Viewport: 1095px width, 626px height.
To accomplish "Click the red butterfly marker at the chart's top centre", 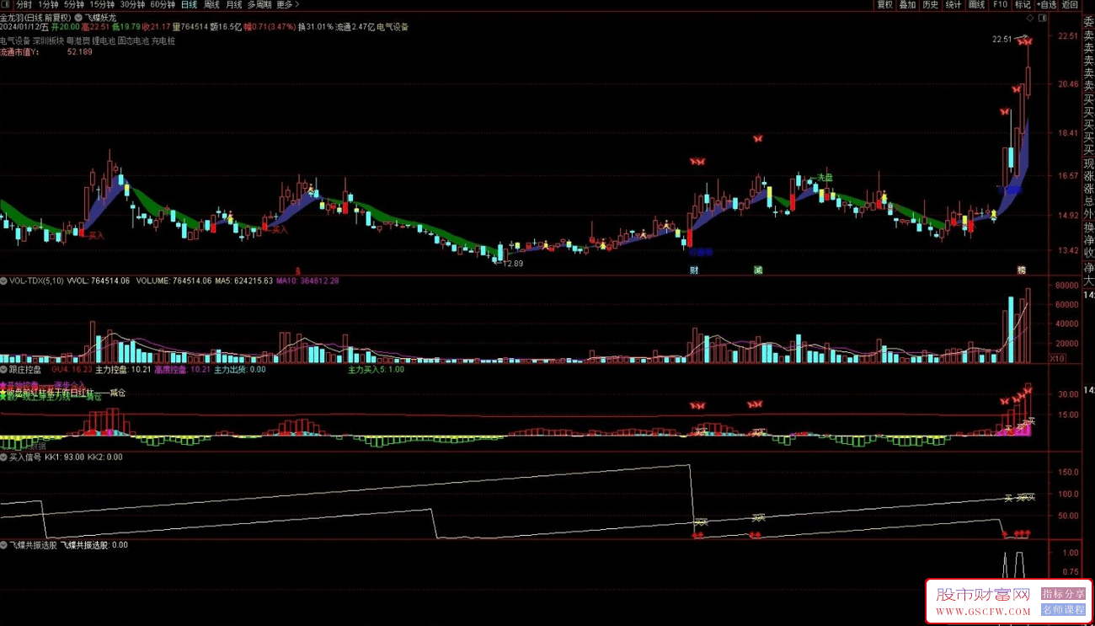I will (x=757, y=137).
